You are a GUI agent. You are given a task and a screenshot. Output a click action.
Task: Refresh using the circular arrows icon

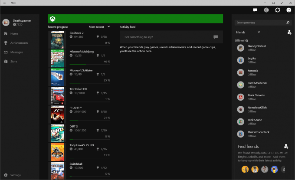pos(278,10)
